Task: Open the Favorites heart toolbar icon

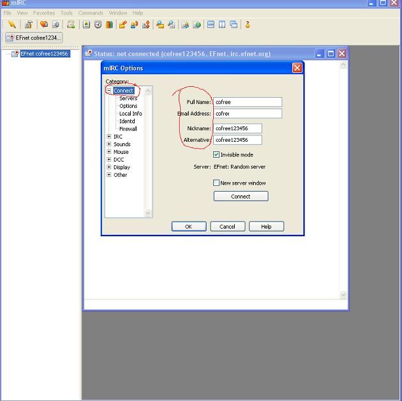Action: pyautogui.click(x=44, y=25)
